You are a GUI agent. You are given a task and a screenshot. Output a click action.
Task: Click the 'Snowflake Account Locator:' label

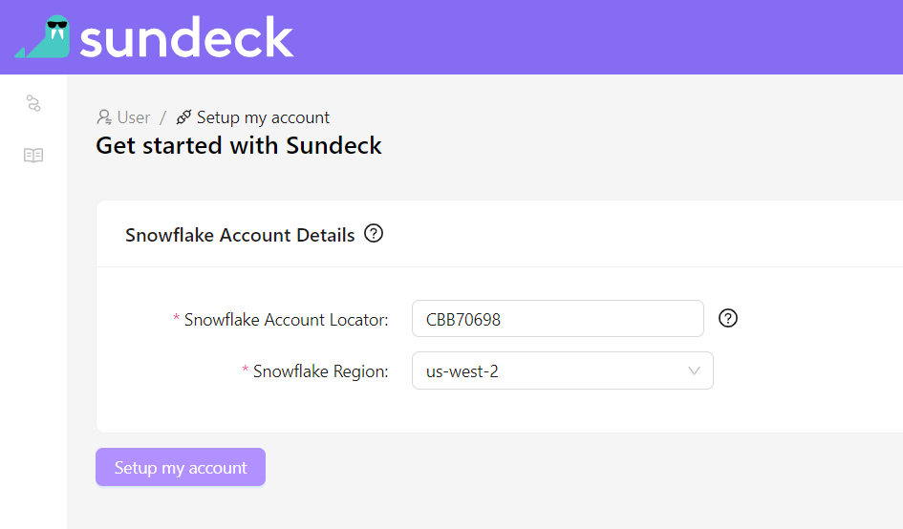287,320
